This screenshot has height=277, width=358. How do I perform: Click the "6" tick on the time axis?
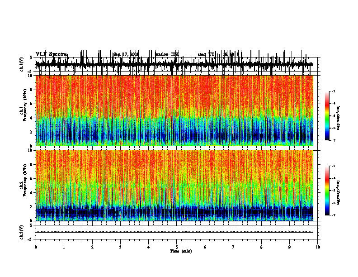205,247
